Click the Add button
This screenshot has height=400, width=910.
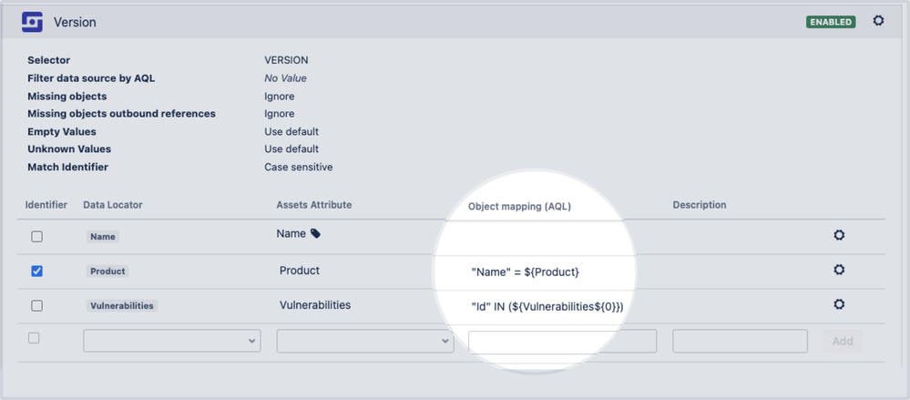842,341
